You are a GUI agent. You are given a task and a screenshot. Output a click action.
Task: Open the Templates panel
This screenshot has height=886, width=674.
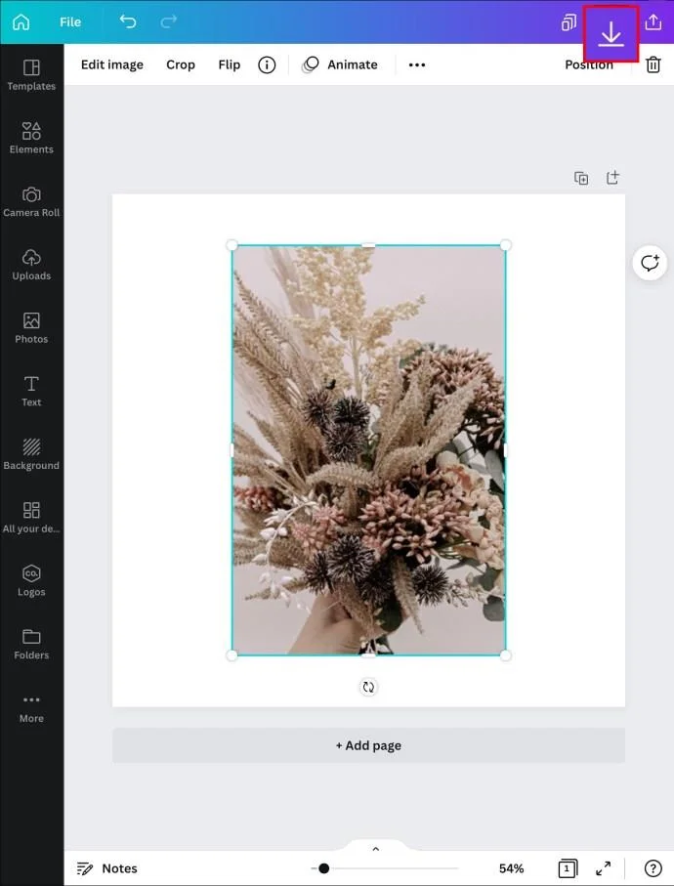point(31,75)
